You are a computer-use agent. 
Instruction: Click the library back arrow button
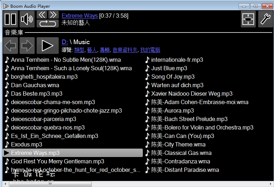click(x=10, y=46)
